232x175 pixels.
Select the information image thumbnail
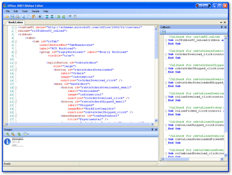(x=8, y=142)
